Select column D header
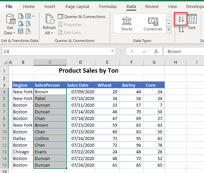 pyautogui.click(x=80, y=62)
